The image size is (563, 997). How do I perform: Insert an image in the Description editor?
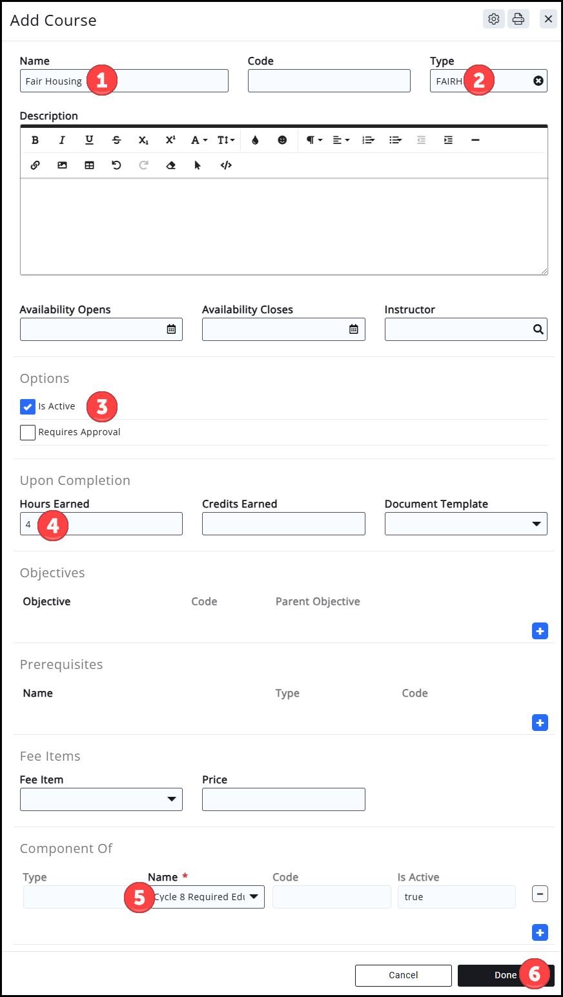click(x=62, y=165)
